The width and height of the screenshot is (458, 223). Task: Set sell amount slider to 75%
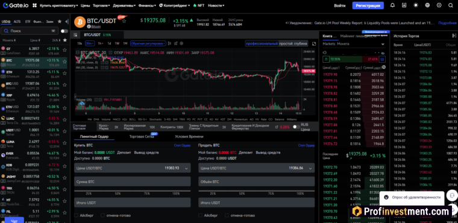coord(271,193)
